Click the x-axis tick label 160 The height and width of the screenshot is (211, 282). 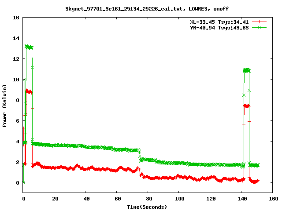pos(274,199)
